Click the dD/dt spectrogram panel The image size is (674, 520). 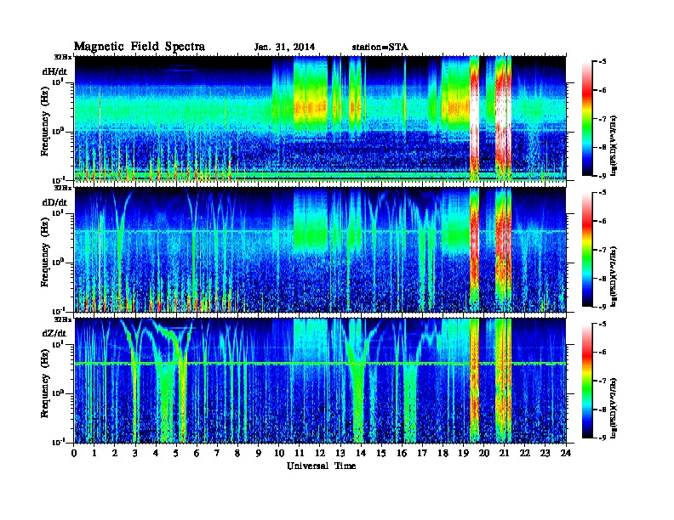(320, 249)
